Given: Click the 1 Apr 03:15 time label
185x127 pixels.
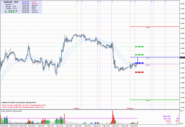Looking at the screenshot, I should point(32,126).
